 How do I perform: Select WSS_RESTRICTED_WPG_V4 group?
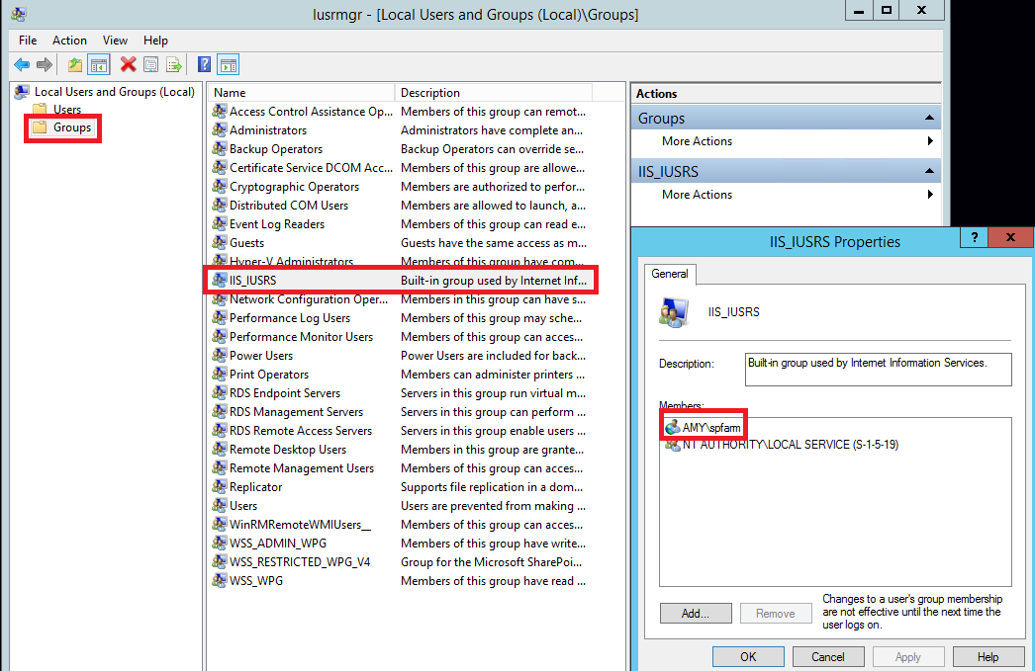401,562
